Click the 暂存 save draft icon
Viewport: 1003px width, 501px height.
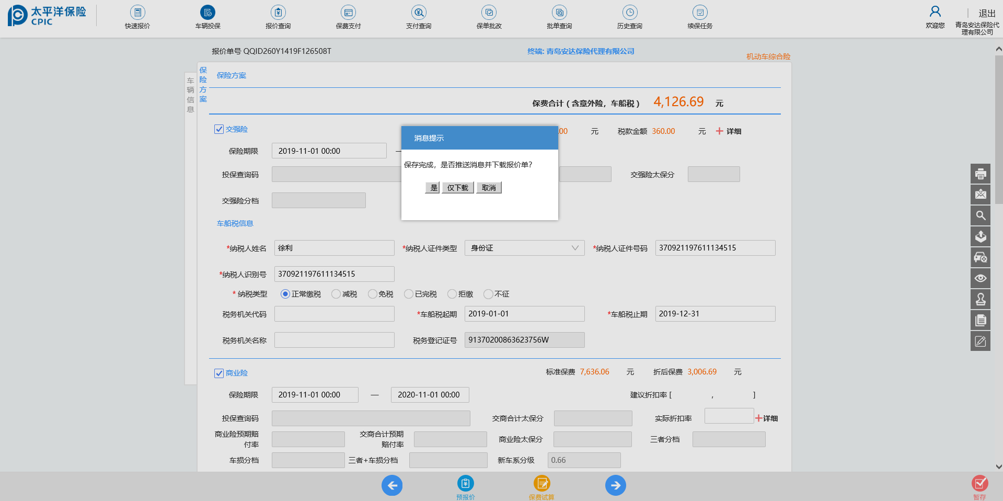click(x=979, y=484)
